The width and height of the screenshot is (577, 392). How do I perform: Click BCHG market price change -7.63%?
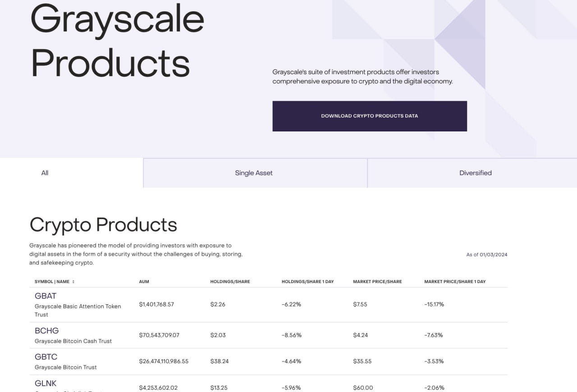(434, 335)
